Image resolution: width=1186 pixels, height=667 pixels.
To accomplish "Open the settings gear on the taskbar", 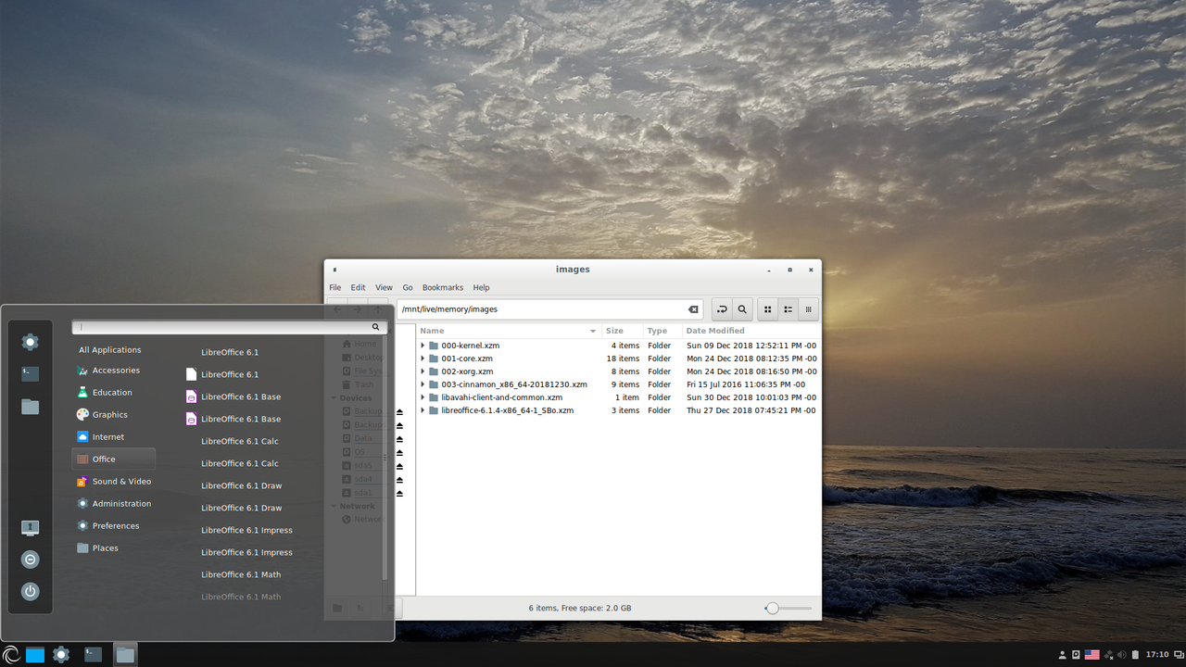I will (x=61, y=655).
